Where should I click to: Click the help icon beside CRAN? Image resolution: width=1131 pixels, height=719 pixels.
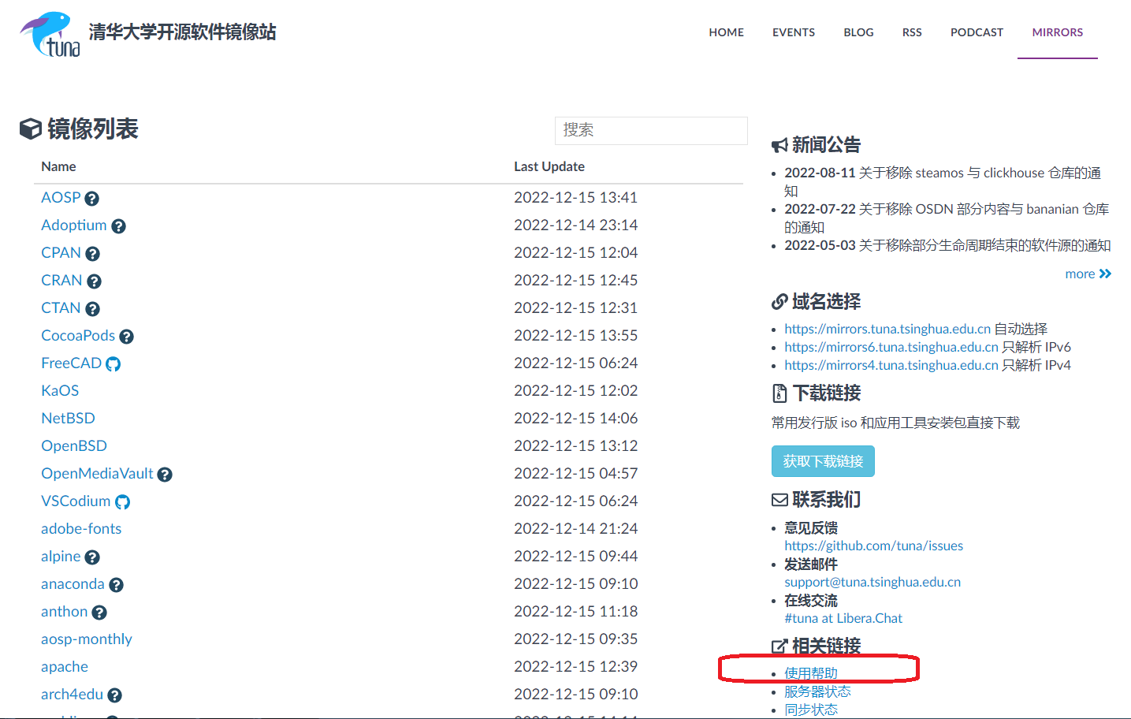(x=94, y=281)
